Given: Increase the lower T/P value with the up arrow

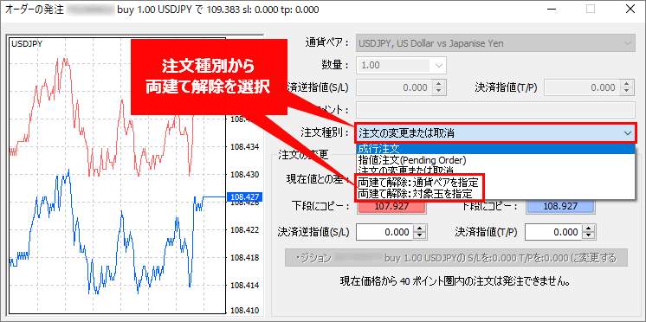Looking at the screenshot, I should (x=589, y=229).
